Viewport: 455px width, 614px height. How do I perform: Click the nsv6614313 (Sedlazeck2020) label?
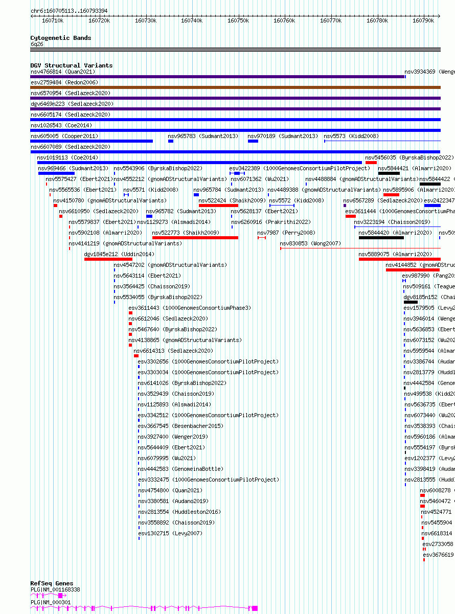174,351
